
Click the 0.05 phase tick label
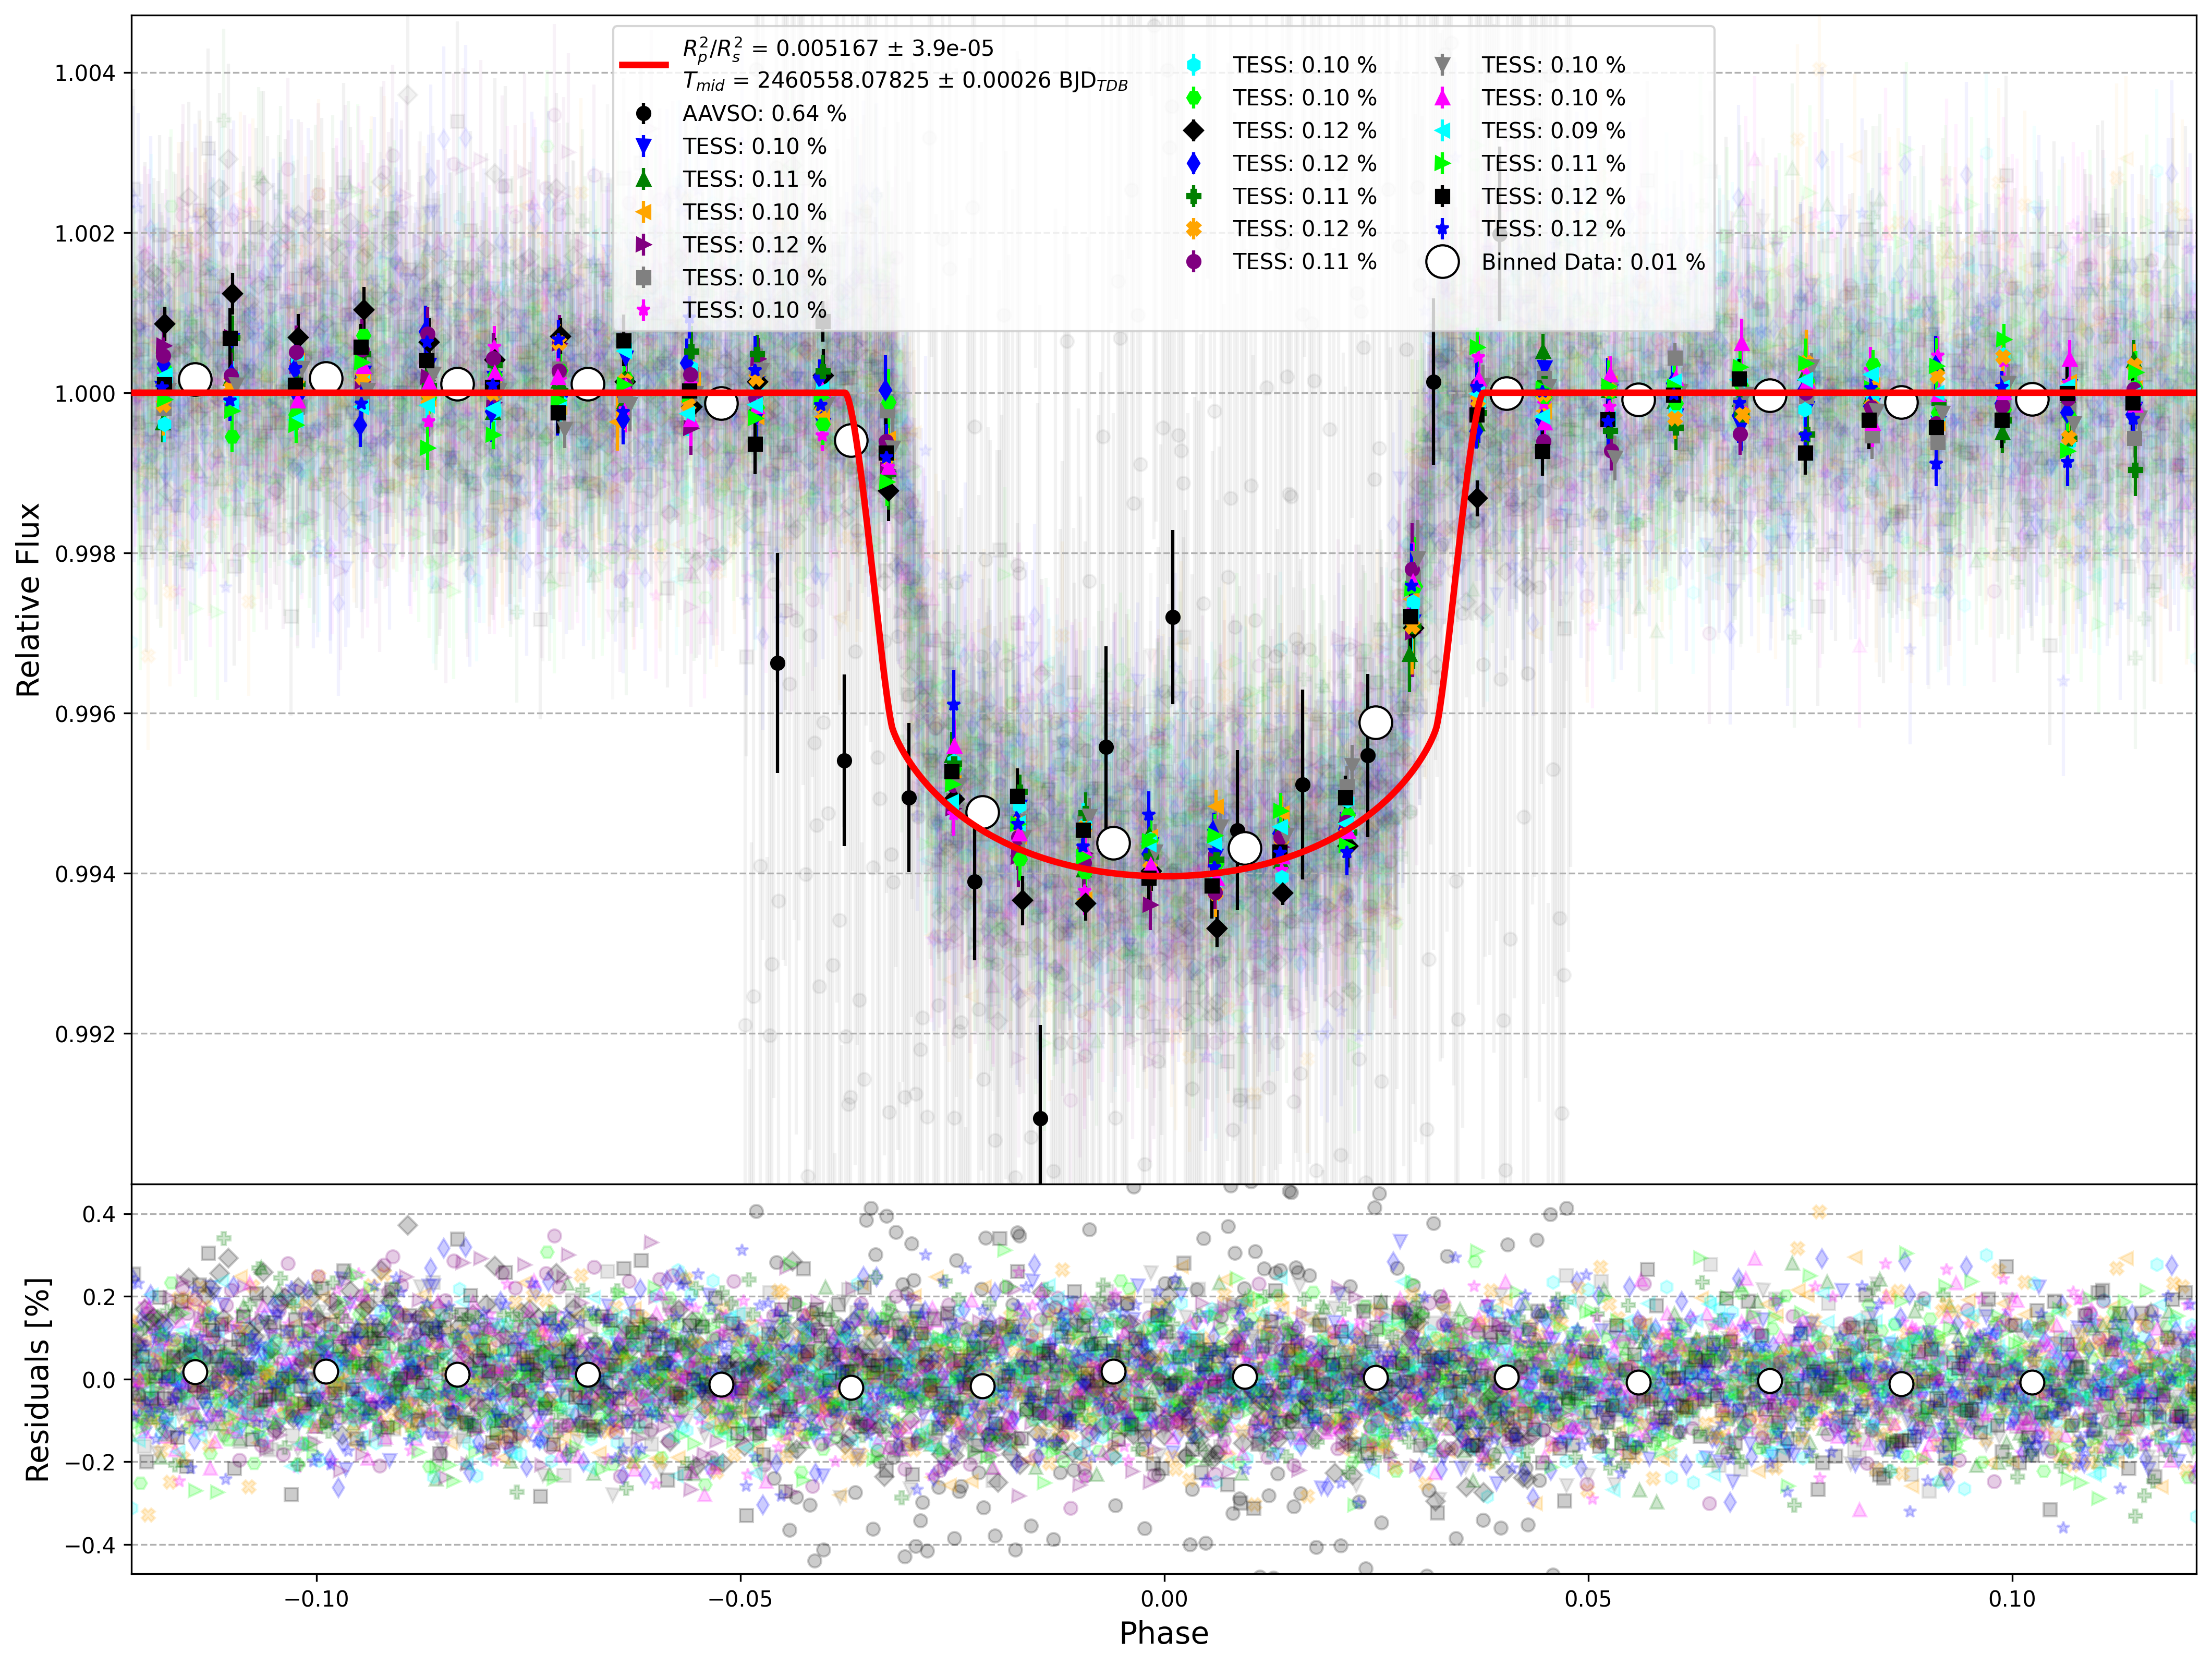click(x=1588, y=1599)
